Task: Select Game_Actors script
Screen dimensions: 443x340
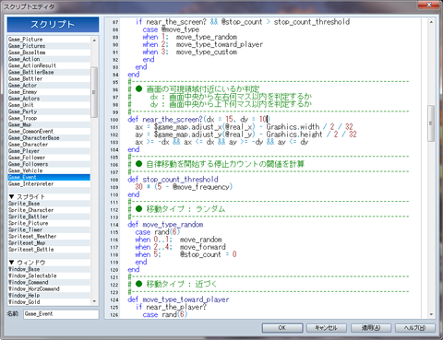Action: (x=49, y=99)
